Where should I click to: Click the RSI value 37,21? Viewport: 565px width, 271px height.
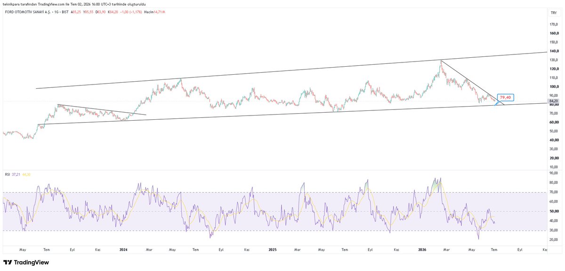coord(16,174)
